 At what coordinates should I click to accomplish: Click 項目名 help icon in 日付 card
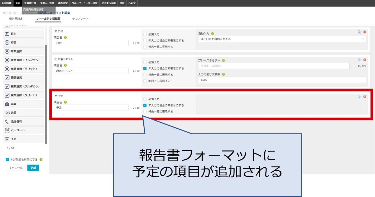click(x=65, y=38)
